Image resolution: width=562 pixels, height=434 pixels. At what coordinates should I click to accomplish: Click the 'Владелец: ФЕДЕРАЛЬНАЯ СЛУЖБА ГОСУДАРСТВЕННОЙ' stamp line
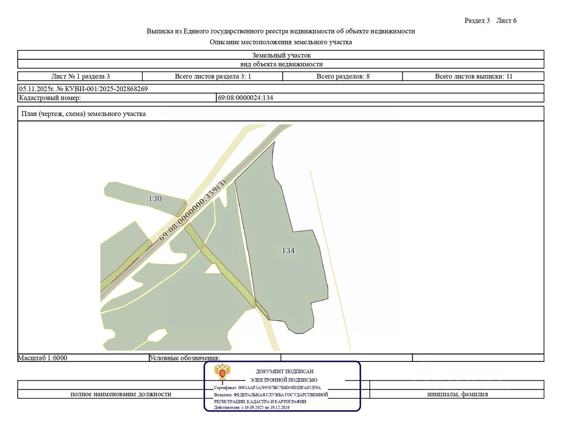coord(271,395)
